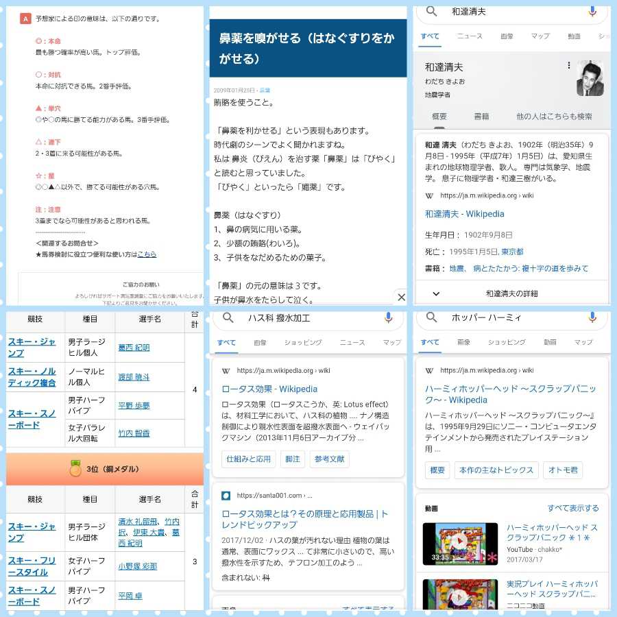Follow the こちら link under 関連するお問合せ
The height and width of the screenshot is (617, 617).
[x=147, y=254]
